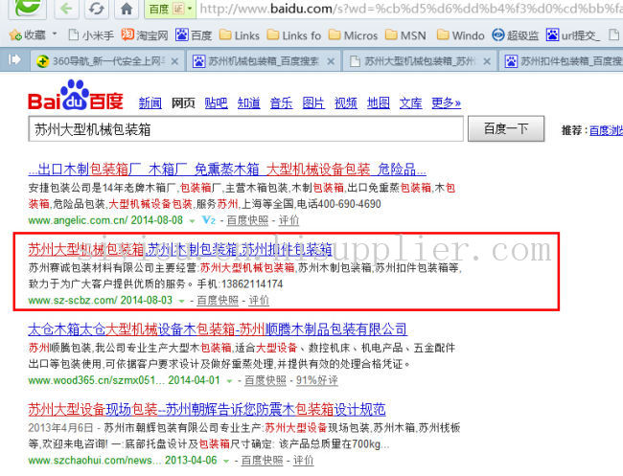Open the Windo bookmark folder
The image size is (623, 476).
click(460, 35)
